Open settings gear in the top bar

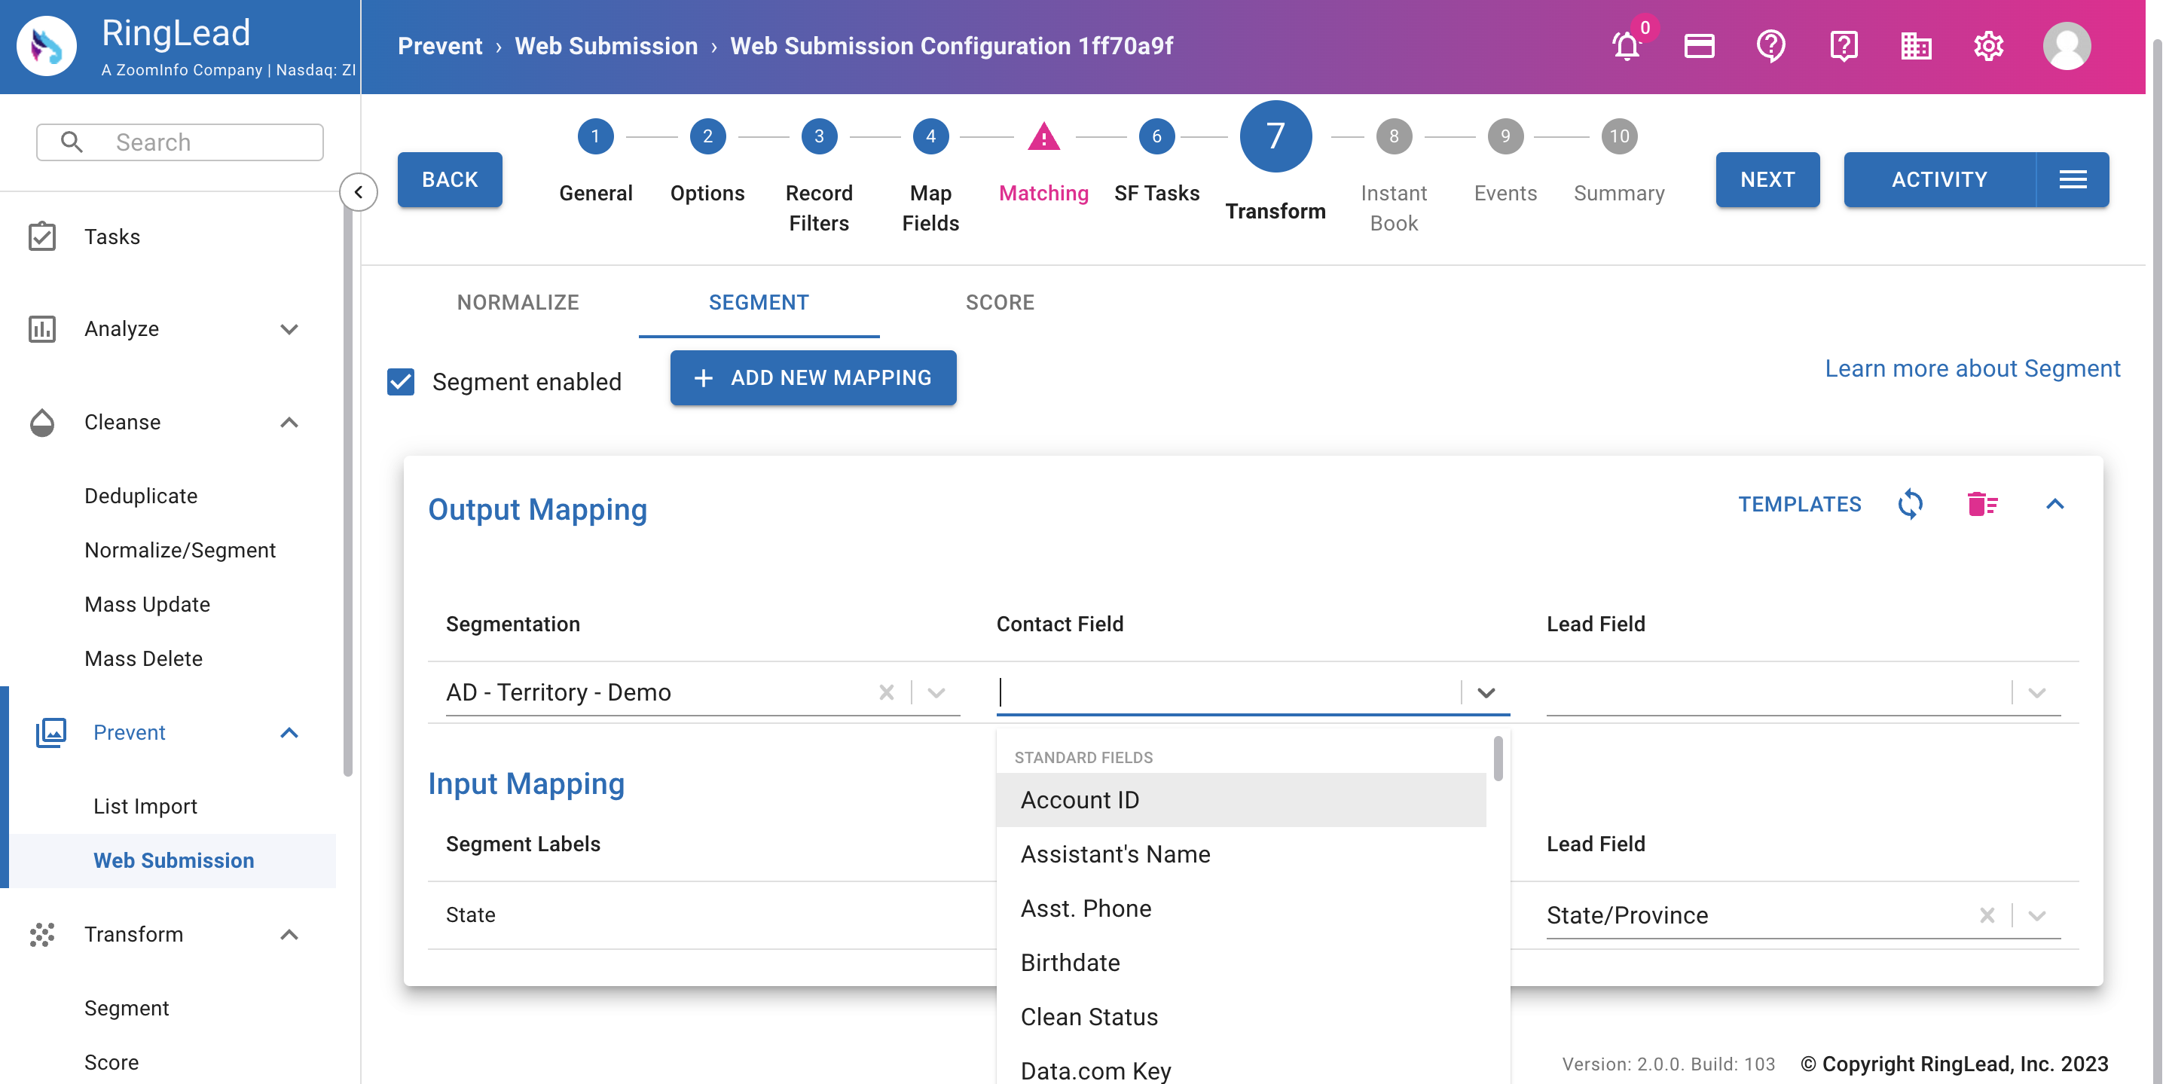point(1988,46)
